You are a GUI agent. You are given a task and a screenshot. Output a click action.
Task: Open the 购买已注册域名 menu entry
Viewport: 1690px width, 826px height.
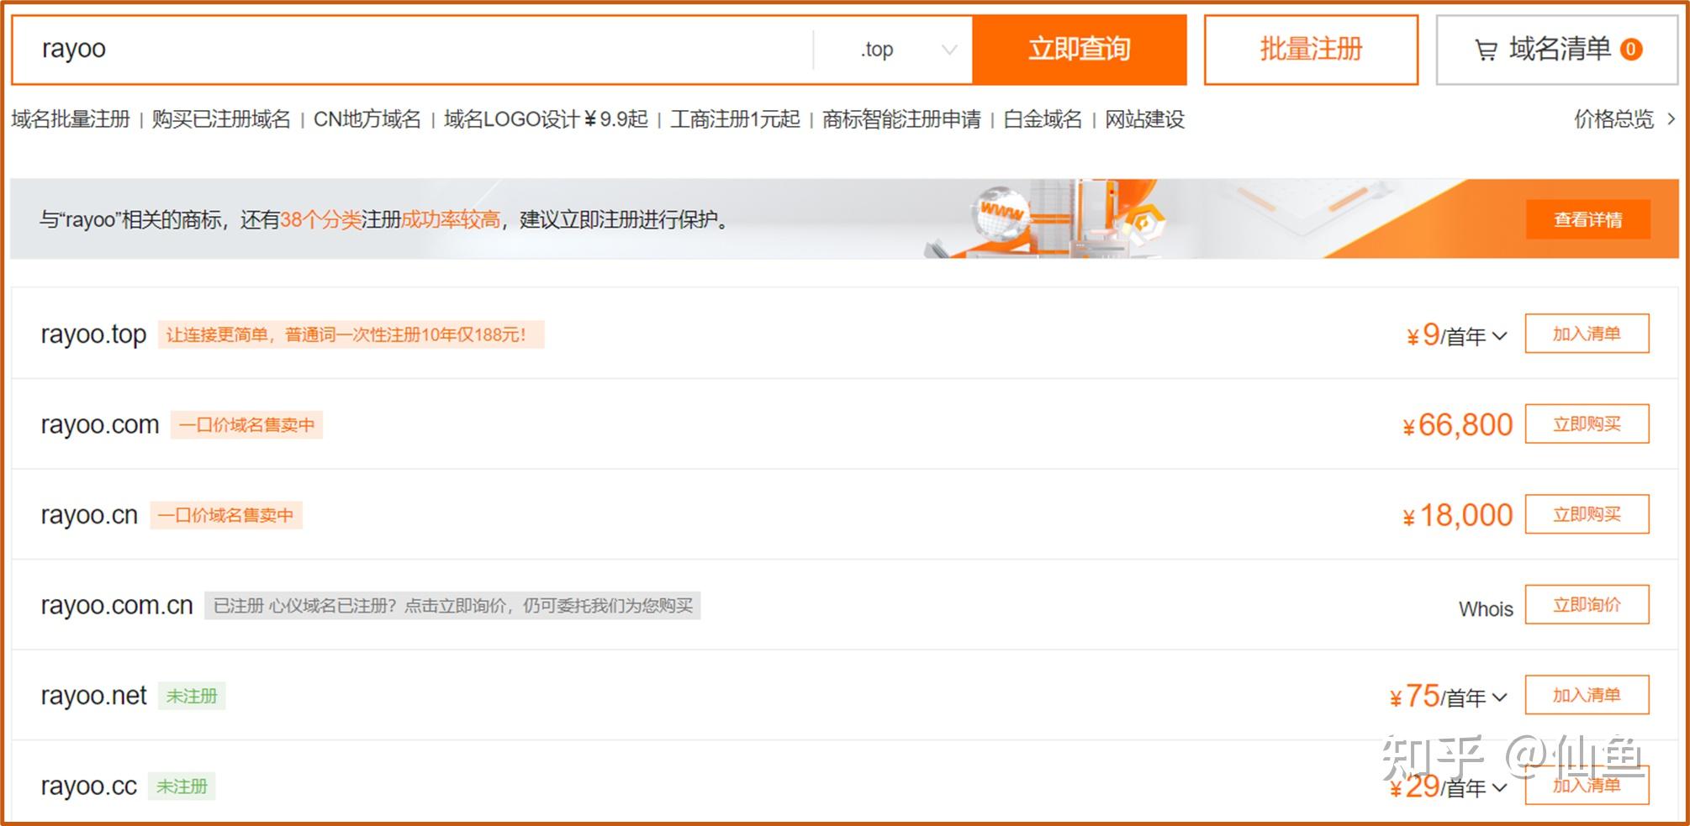pyautogui.click(x=220, y=119)
